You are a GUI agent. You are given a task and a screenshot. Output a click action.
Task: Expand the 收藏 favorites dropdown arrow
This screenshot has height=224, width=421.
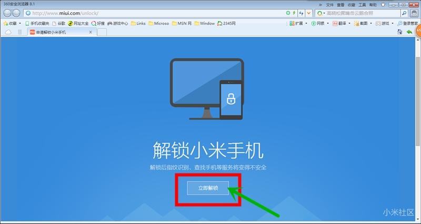(19, 24)
